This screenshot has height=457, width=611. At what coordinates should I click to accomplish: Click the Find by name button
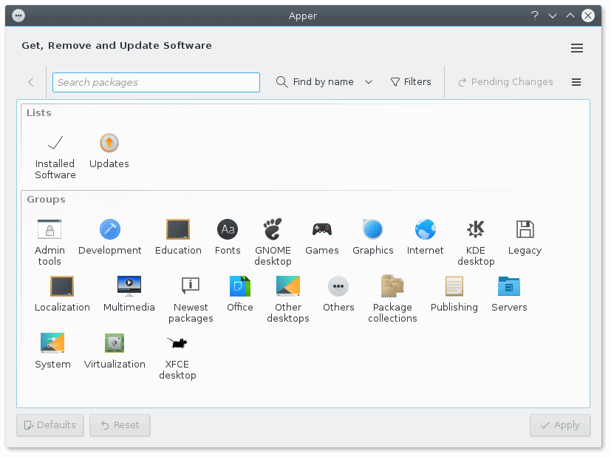315,82
